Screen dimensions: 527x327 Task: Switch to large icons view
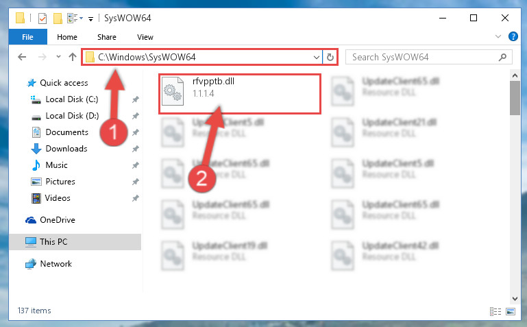(510, 311)
